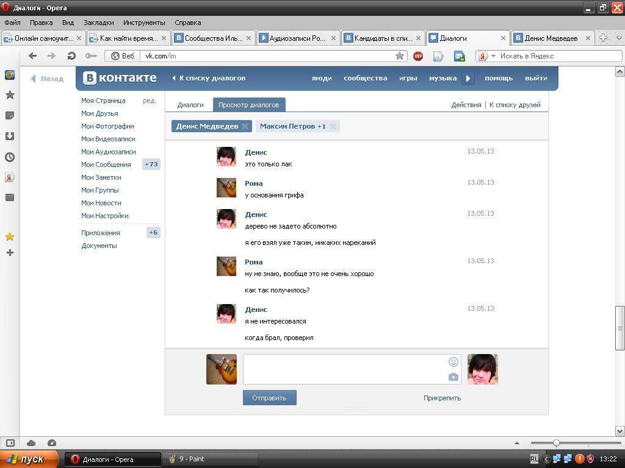Open the Закладки menu
Image resolution: width=625 pixels, height=468 pixels.
point(98,23)
